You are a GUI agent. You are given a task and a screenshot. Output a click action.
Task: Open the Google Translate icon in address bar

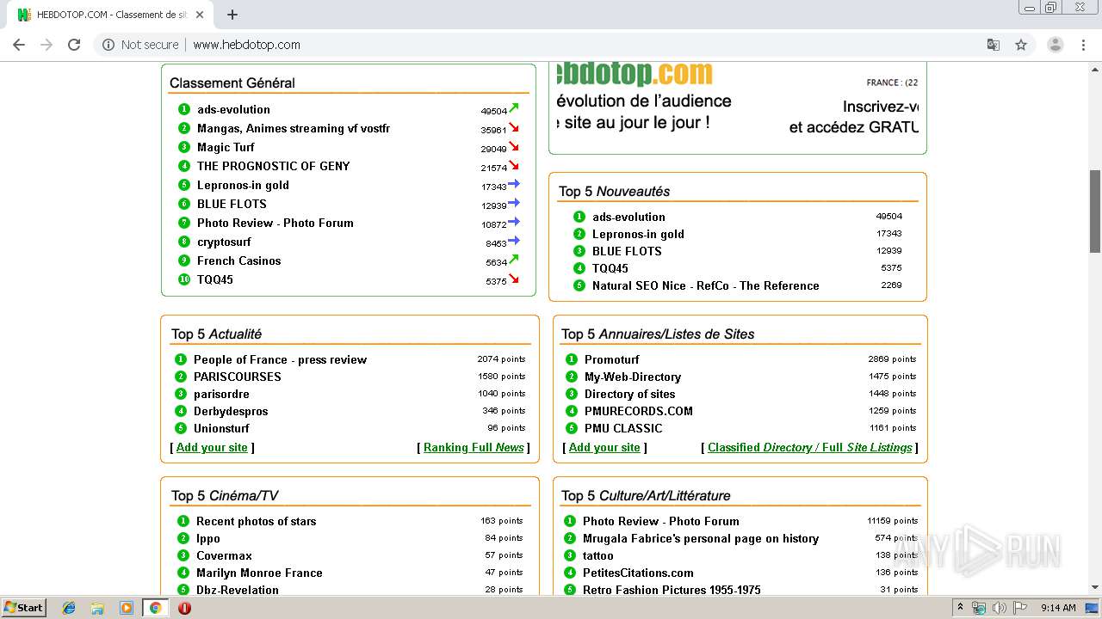click(994, 45)
